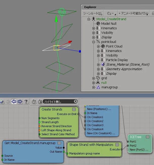Image resolution: width=154 pixels, height=165 pixels.
Task: Expand Geometry Approximation node
Action: coord(98,69)
